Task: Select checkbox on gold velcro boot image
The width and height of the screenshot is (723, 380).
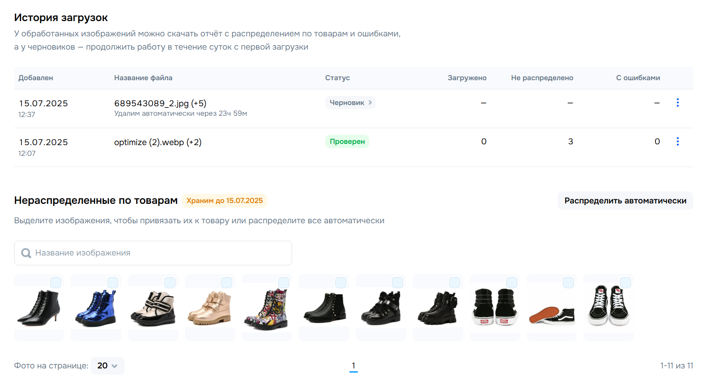Action: (226, 282)
